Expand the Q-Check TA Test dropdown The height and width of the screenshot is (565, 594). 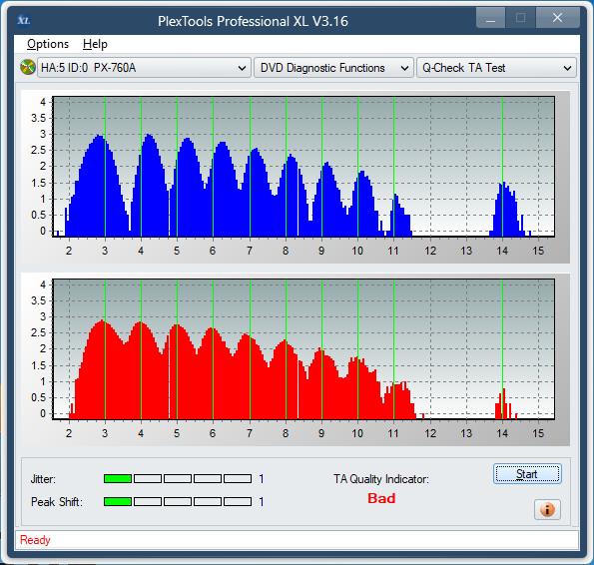pyautogui.click(x=496, y=68)
